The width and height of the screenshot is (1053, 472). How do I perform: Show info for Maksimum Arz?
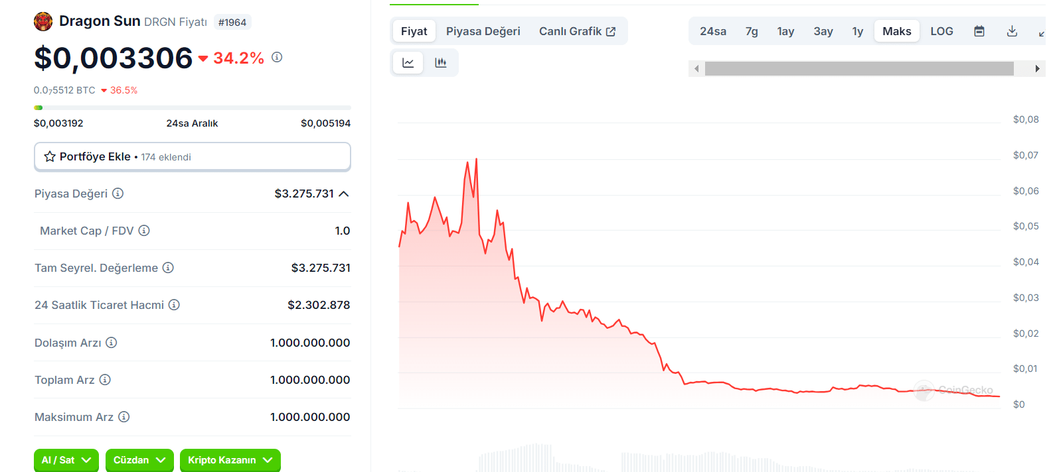click(x=123, y=417)
